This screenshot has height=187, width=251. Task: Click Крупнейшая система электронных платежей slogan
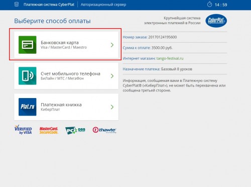[x=172, y=21]
